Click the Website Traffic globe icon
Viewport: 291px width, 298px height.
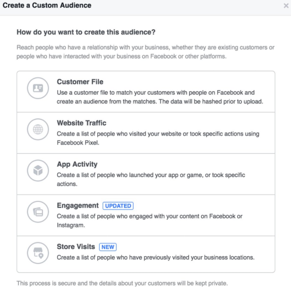[x=38, y=129]
